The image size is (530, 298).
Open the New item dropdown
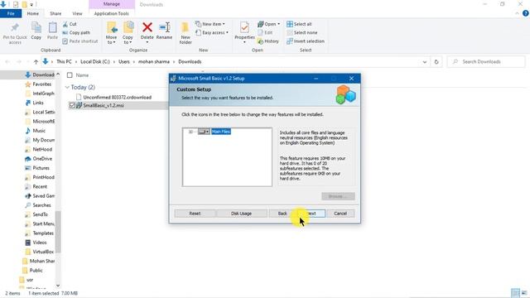click(210, 24)
